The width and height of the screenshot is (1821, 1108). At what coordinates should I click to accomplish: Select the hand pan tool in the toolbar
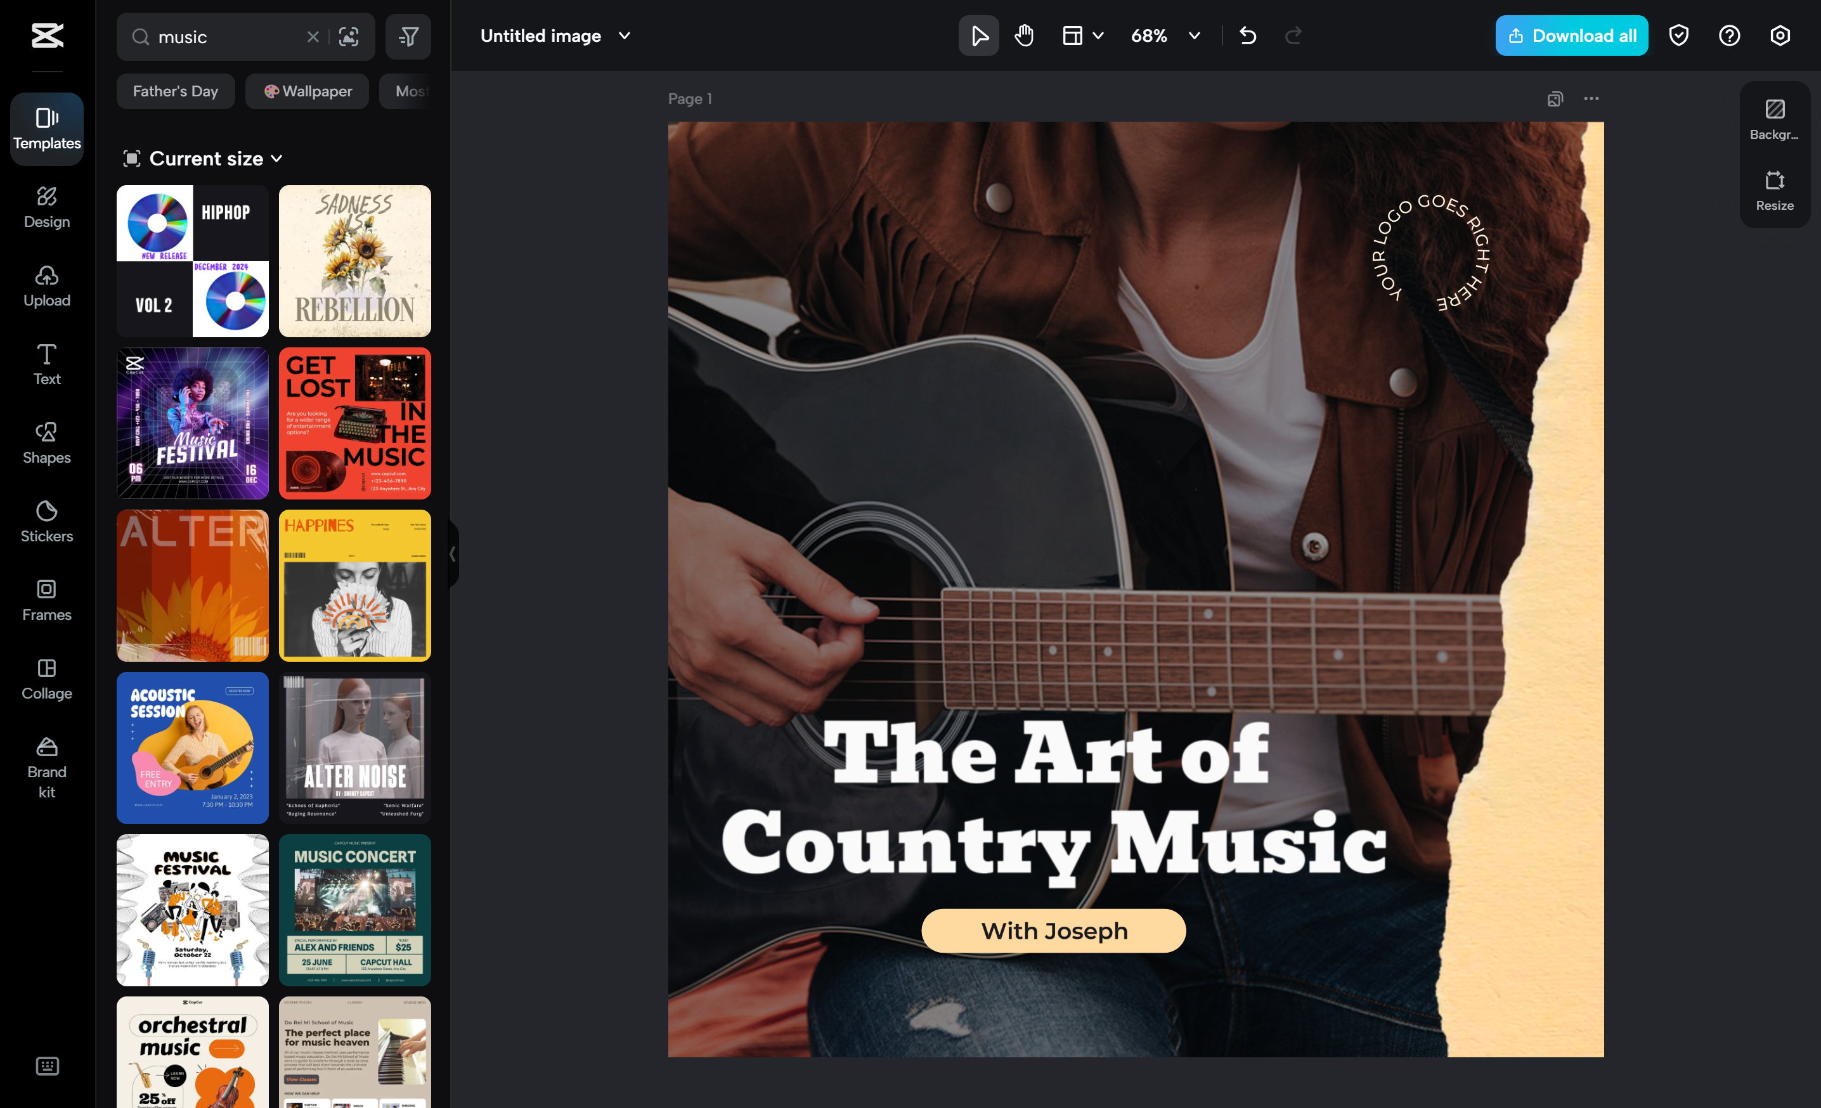[x=1023, y=35]
